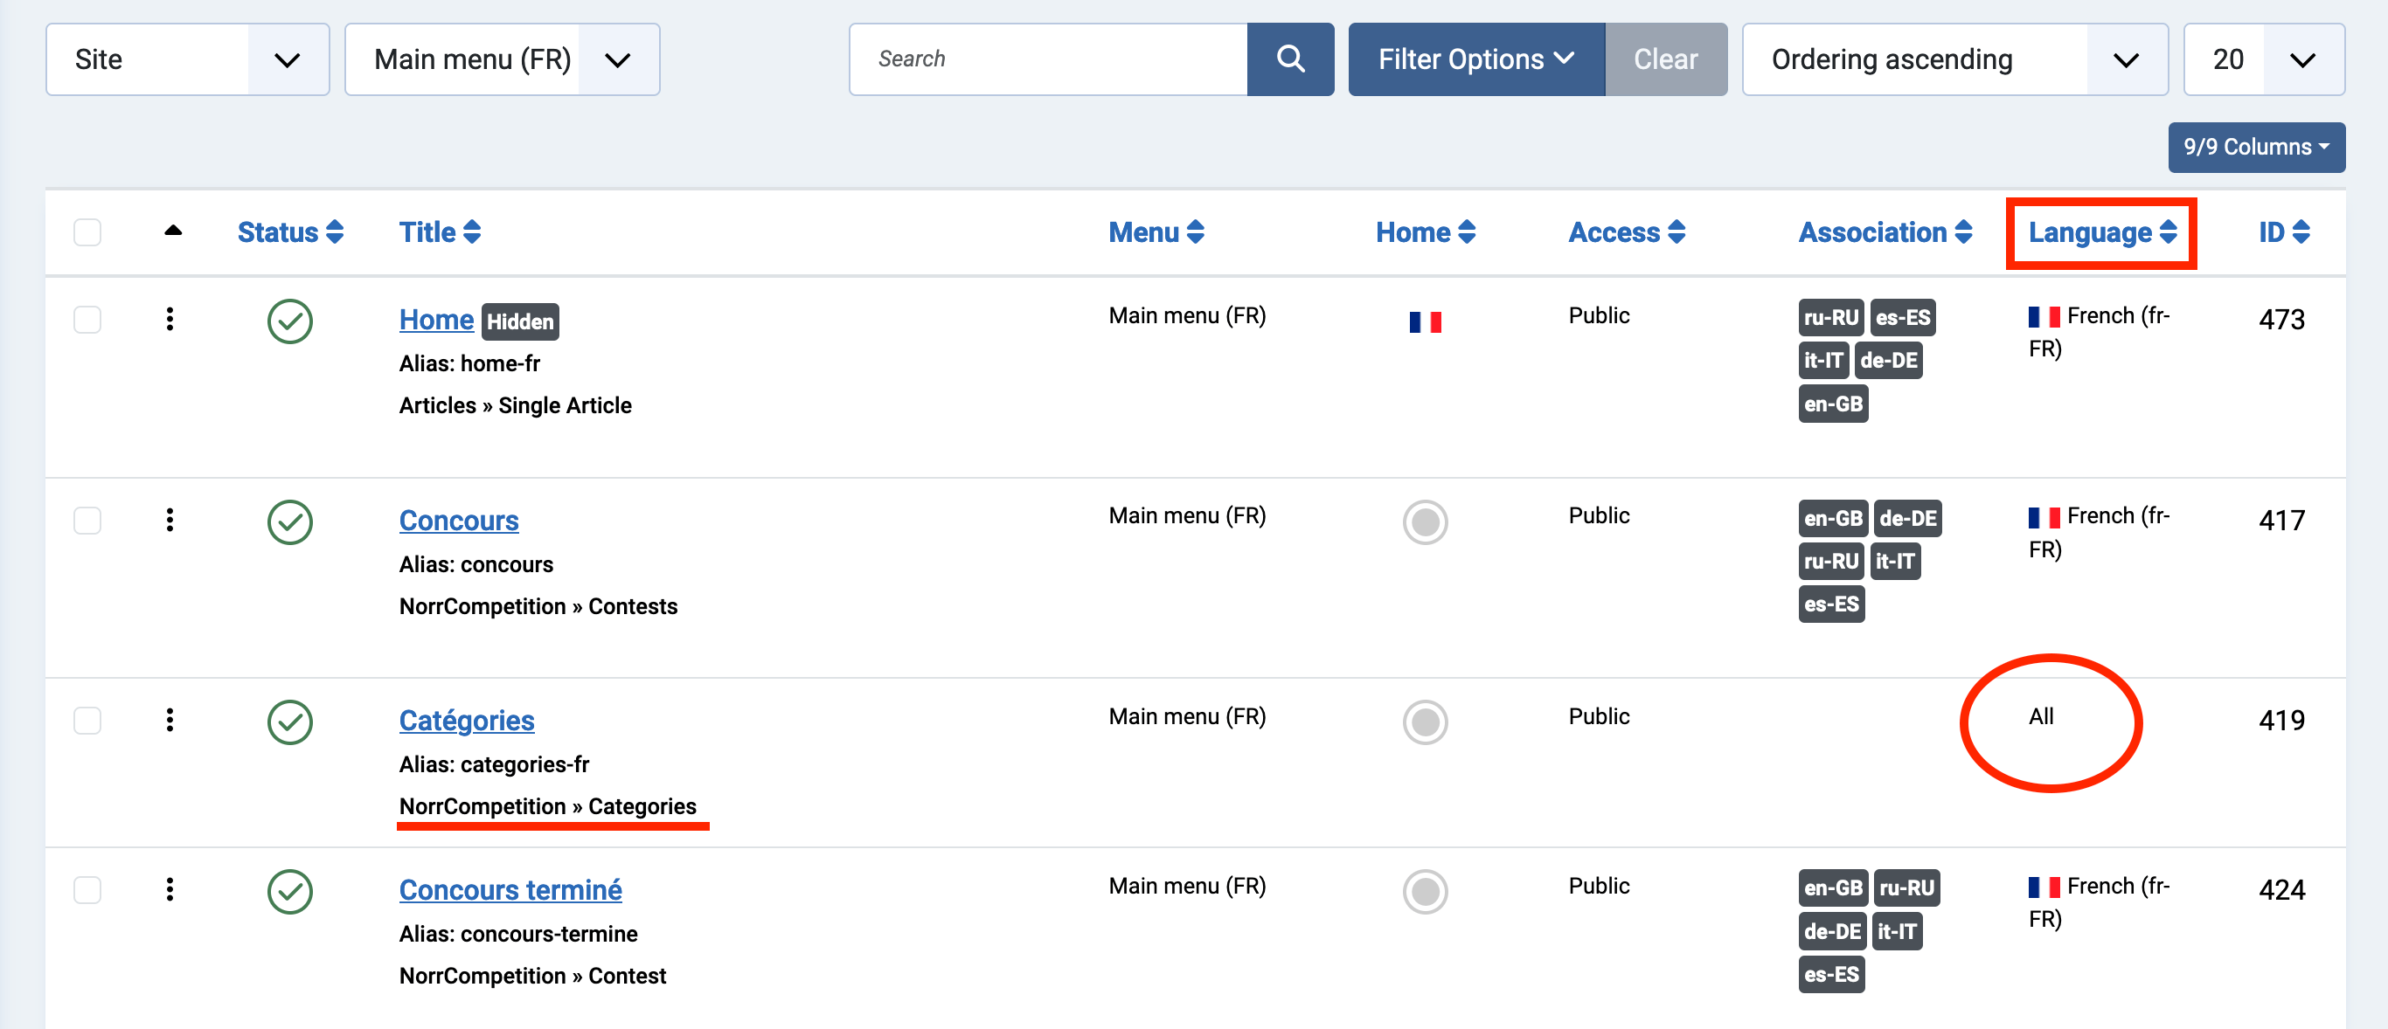Click ordering sort arrow column header
The width and height of the screenshot is (2388, 1029).
[172, 231]
